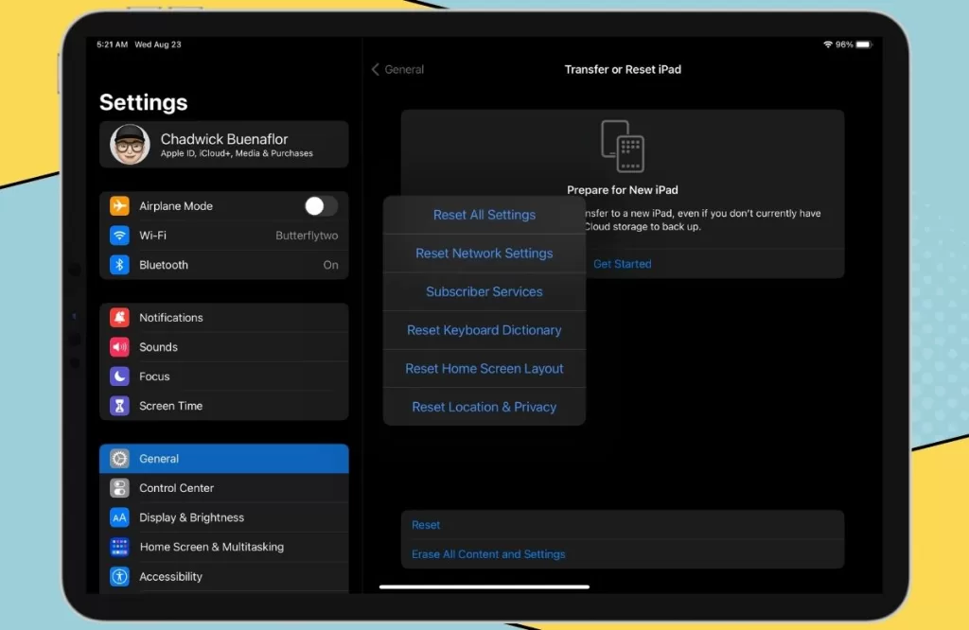Tap the Settings heading

pos(144,102)
